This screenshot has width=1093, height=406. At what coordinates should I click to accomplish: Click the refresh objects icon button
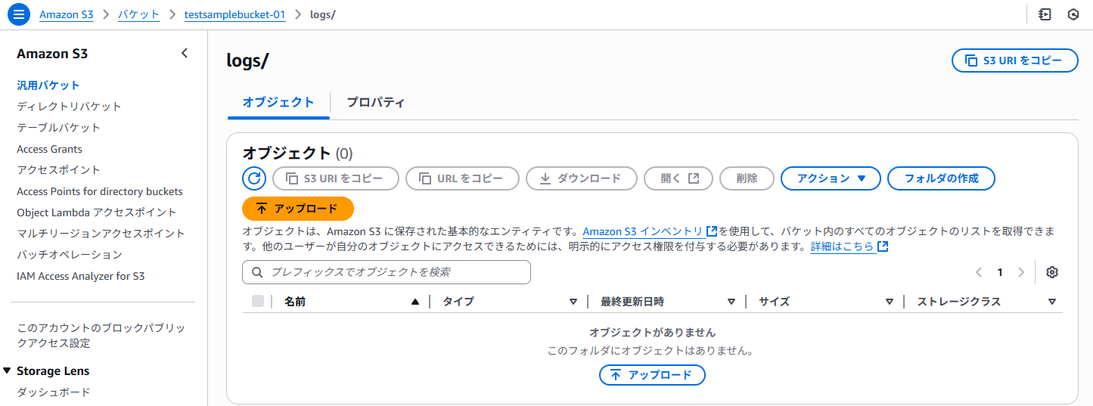pyautogui.click(x=254, y=178)
